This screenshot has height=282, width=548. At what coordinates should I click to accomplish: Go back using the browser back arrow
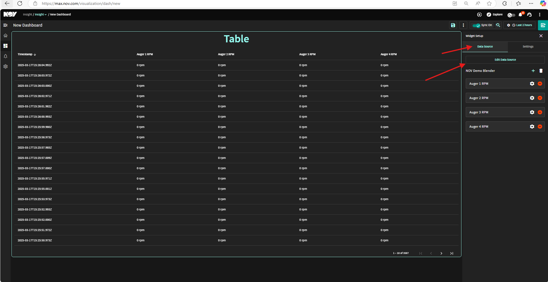tap(7, 3)
